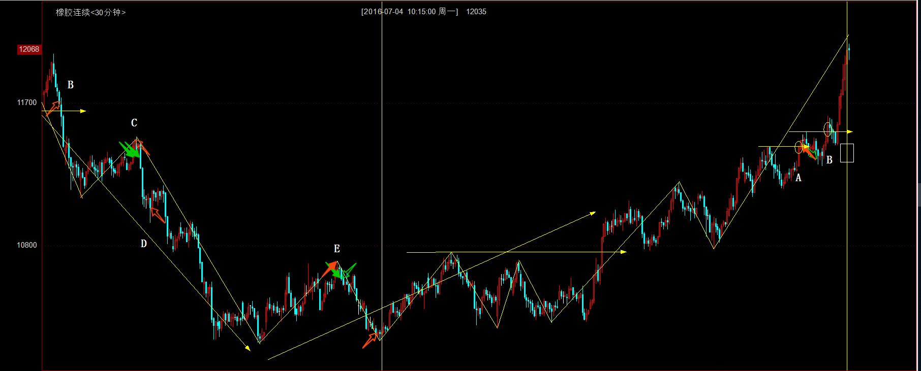This screenshot has width=921, height=371.
Task: Click the 10800 price axis label
Action: (x=27, y=245)
